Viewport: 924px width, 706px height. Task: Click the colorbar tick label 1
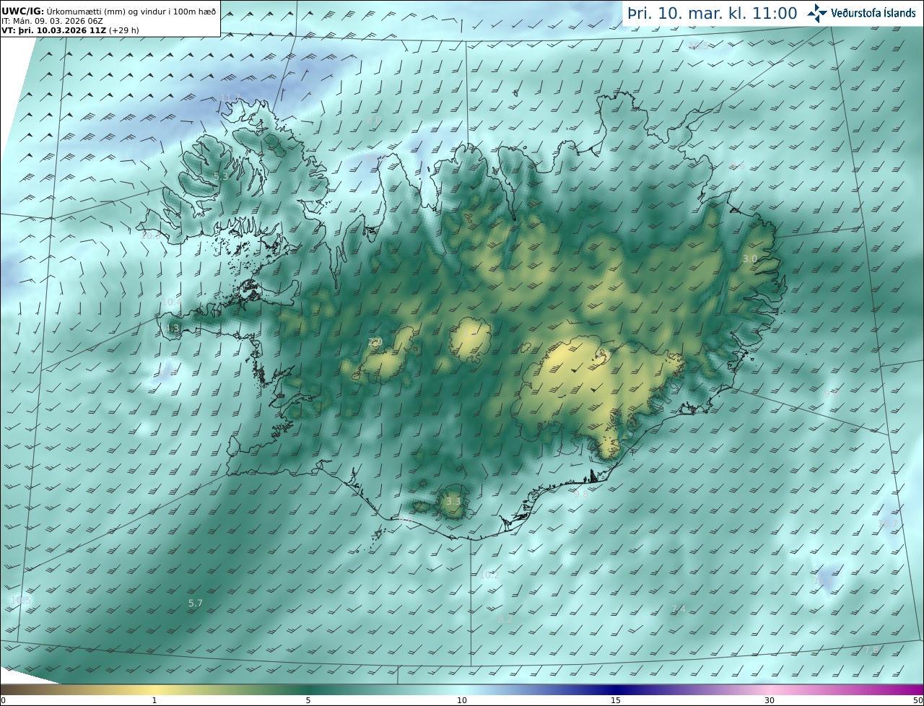point(154,700)
